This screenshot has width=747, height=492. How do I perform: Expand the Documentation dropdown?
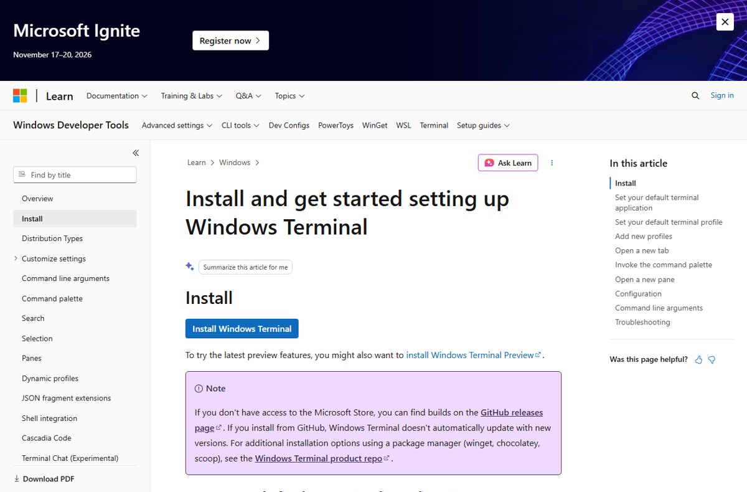[117, 96]
